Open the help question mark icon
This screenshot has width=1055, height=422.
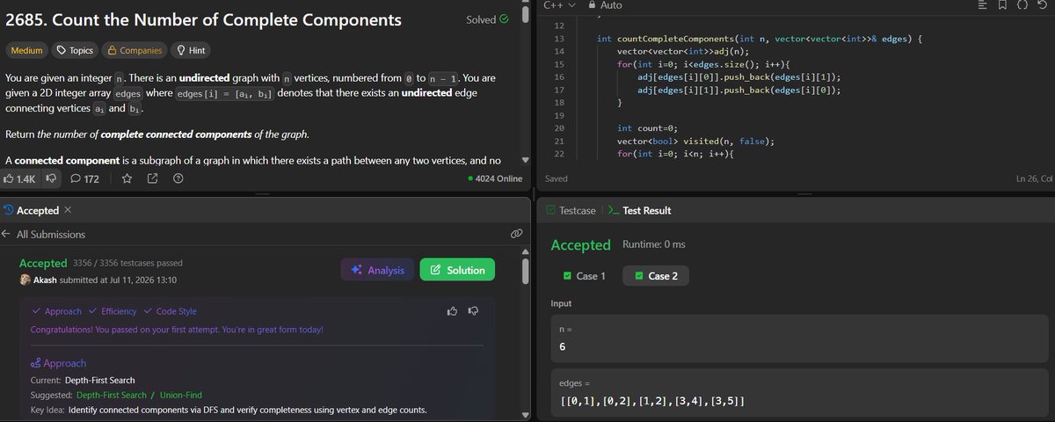pos(178,178)
